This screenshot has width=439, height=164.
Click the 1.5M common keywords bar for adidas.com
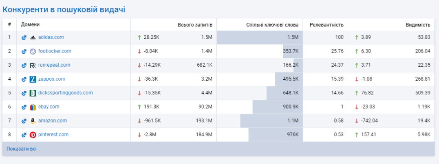260,37
